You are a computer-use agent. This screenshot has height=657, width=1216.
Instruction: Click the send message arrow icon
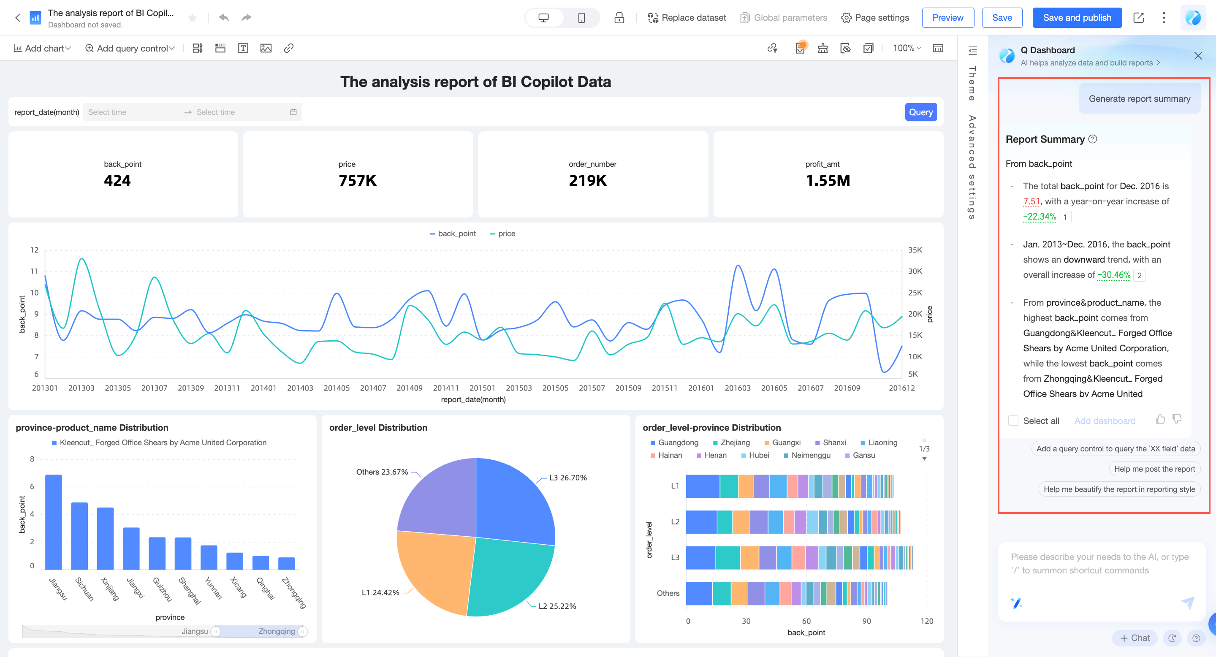[1188, 602]
